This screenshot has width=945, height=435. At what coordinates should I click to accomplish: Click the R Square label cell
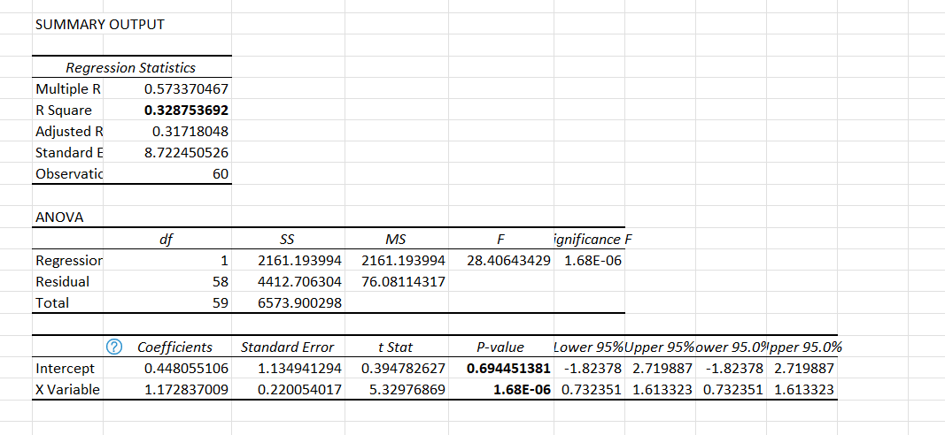click(64, 111)
